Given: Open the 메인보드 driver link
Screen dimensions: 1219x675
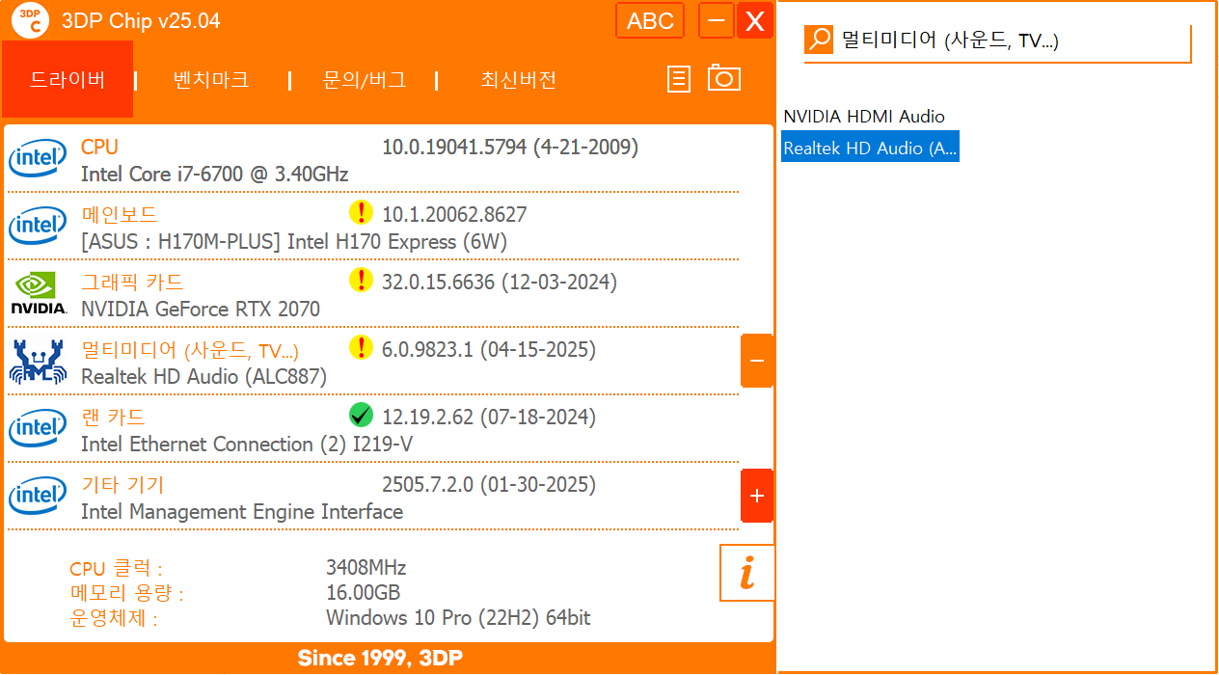Looking at the screenshot, I should tap(120, 214).
